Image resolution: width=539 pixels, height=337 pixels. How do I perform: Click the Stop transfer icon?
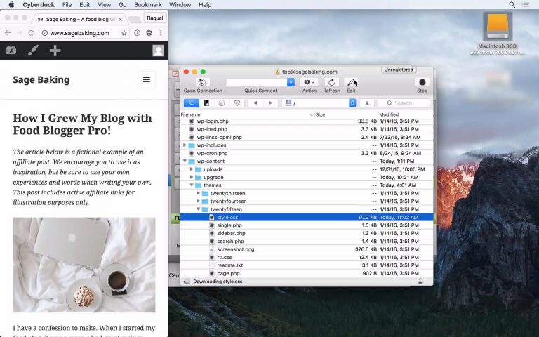pyautogui.click(x=422, y=82)
